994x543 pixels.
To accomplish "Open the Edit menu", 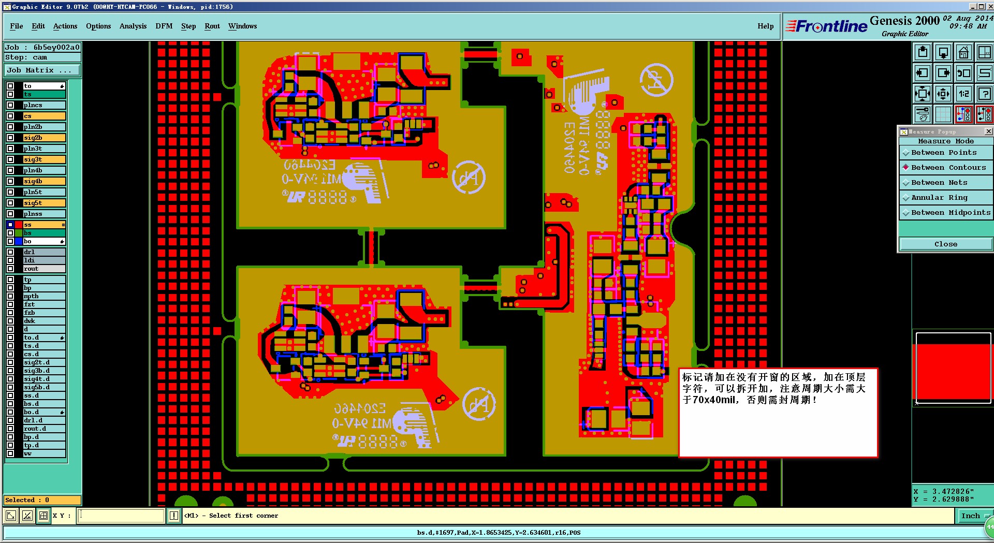I will [38, 26].
